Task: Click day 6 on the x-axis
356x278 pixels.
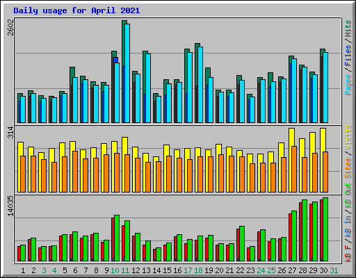Action: pos(75,270)
